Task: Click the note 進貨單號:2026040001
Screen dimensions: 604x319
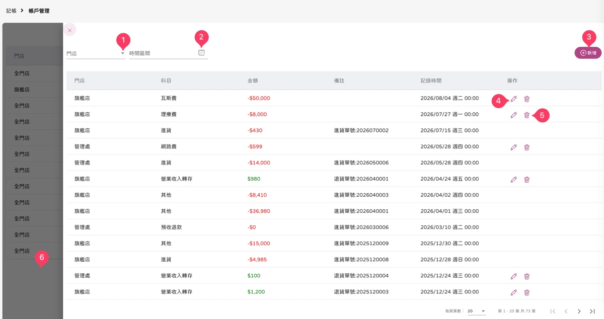Action: pyautogui.click(x=361, y=211)
